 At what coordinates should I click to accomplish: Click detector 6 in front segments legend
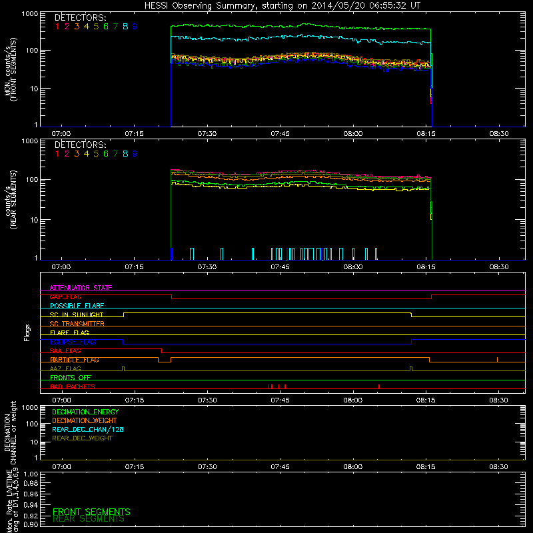[106, 26]
